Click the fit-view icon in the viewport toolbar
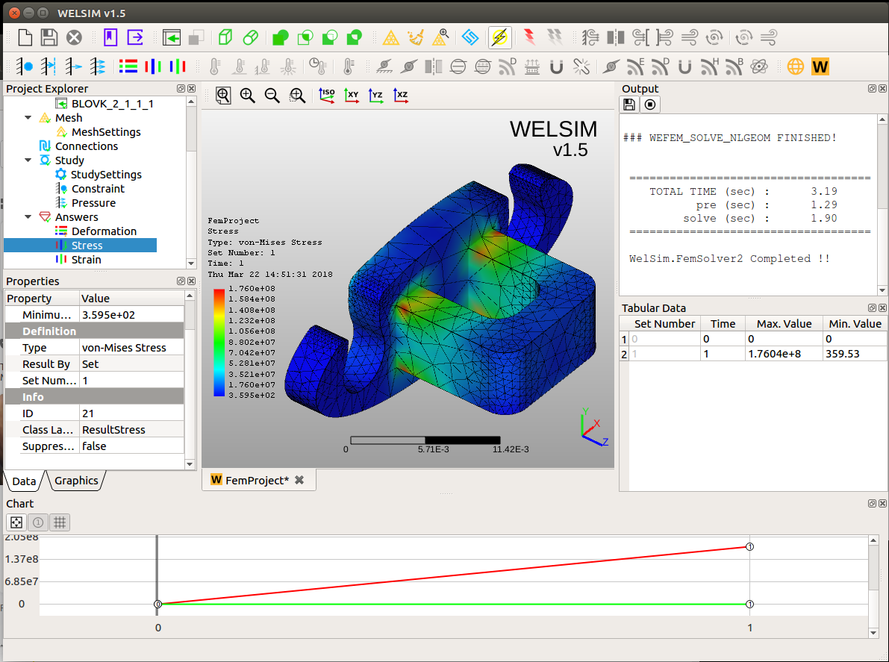The width and height of the screenshot is (889, 662). tap(222, 96)
